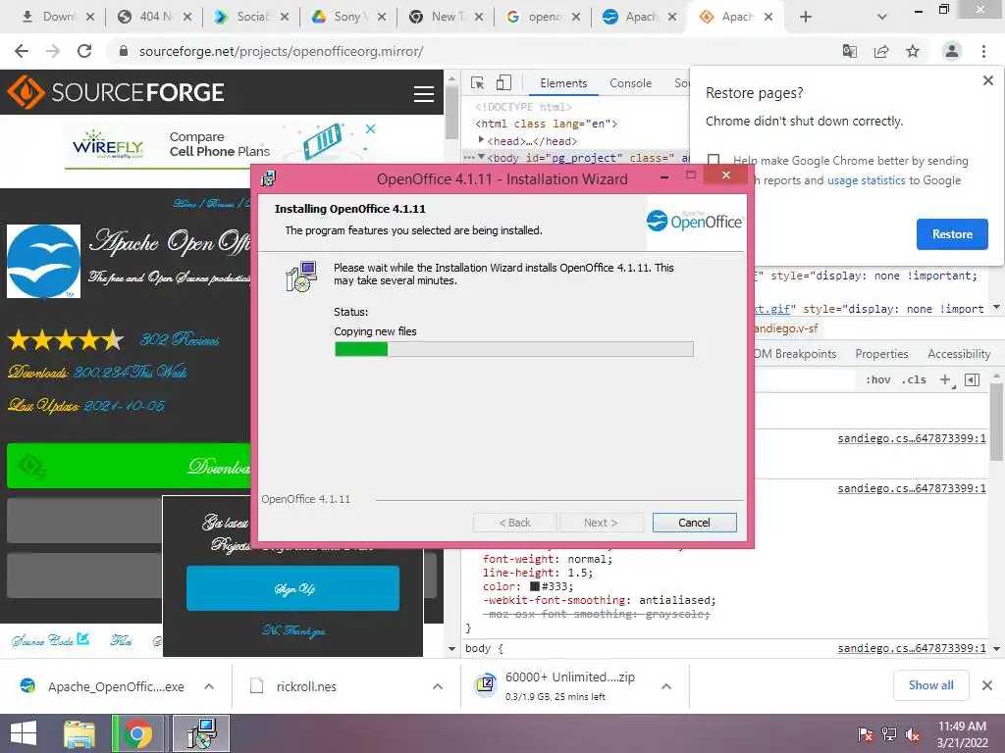Open options for 60000+ Unlimited zip download
This screenshot has width=1005, height=753.
pos(666,686)
